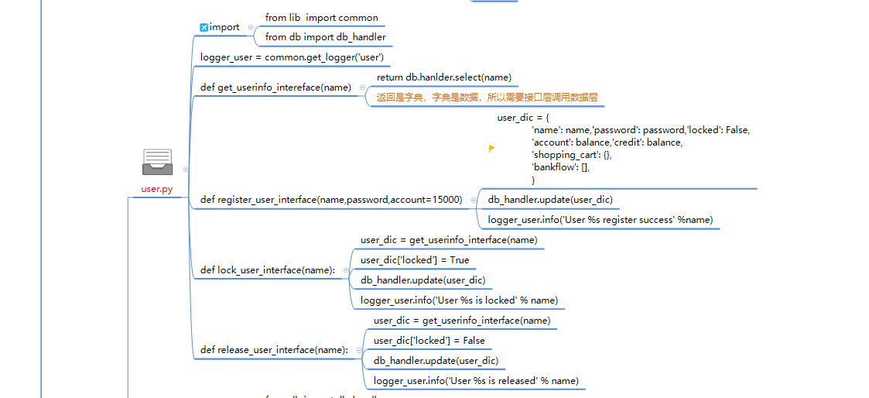
Task: Select def lock_user_interface(name): node
Action: pos(268,270)
